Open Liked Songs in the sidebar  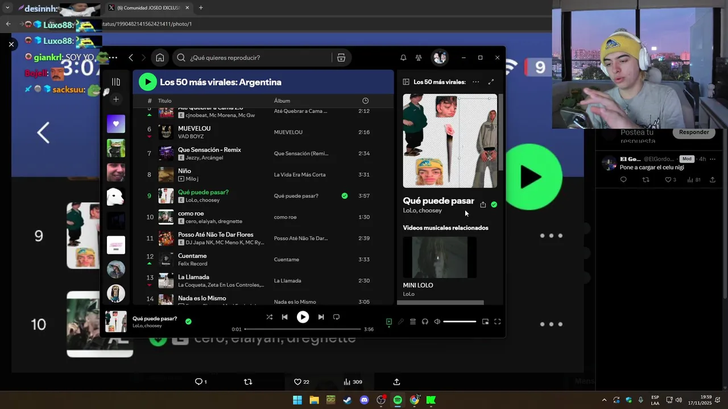tap(116, 124)
